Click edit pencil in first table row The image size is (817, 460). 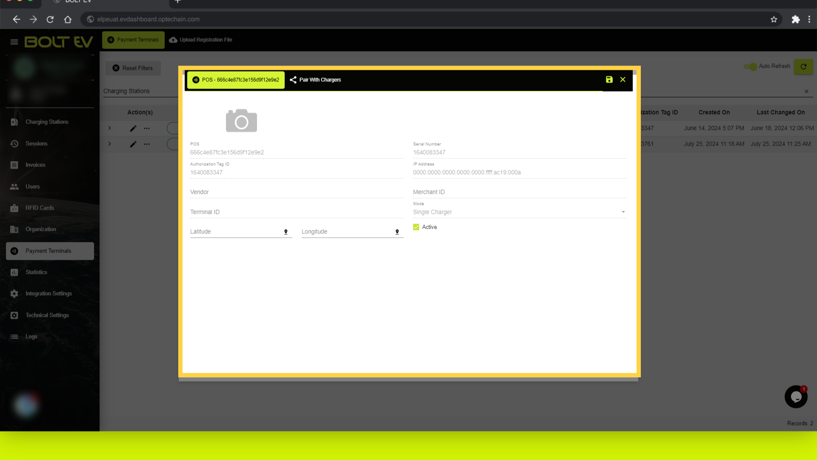pos(133,128)
